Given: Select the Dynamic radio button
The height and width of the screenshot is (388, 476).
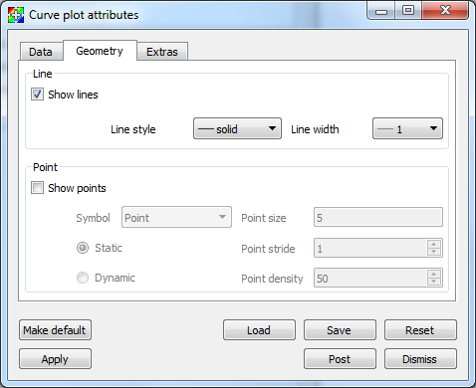Looking at the screenshot, I should click(x=83, y=278).
